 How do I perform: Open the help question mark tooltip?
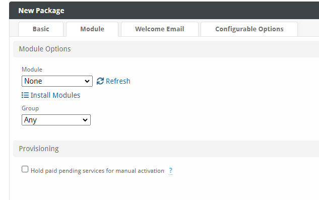[x=171, y=171]
